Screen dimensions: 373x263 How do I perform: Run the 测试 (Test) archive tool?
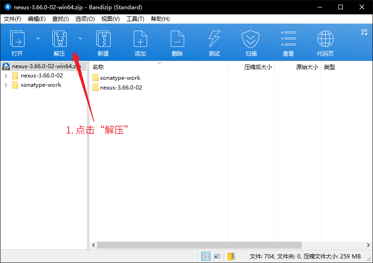(x=214, y=39)
